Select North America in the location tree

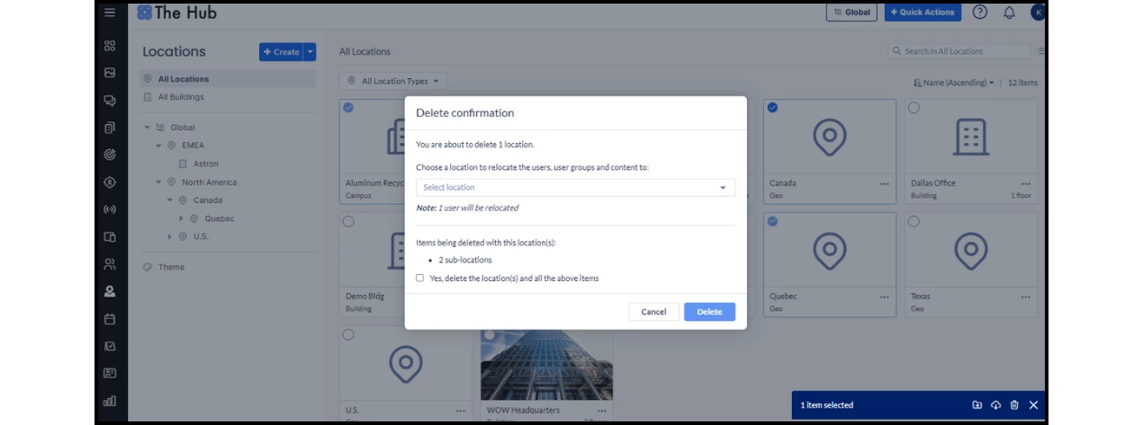point(209,182)
